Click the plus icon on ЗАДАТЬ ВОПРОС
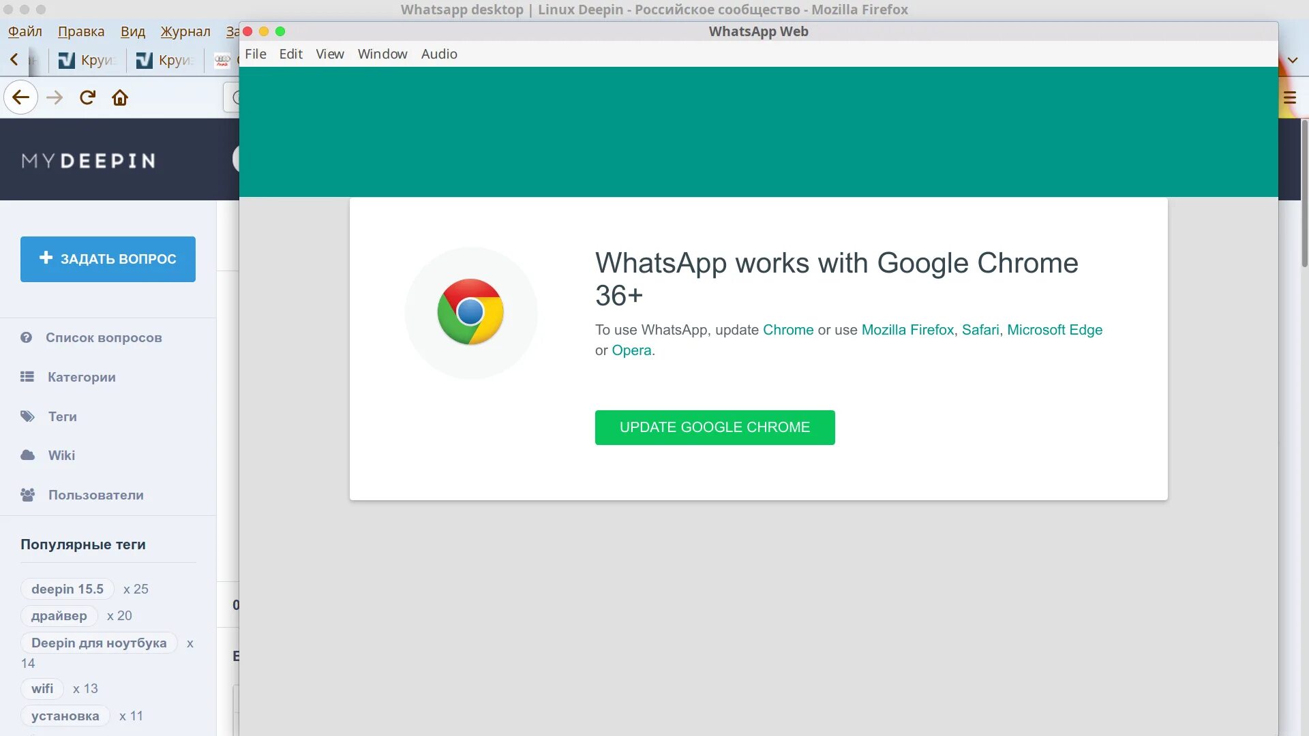This screenshot has height=736, width=1309. click(46, 258)
